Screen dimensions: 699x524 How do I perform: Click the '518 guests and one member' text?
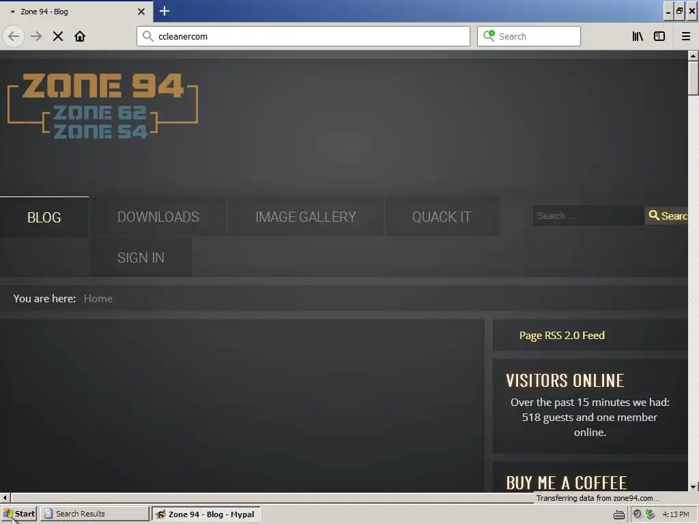tap(589, 418)
